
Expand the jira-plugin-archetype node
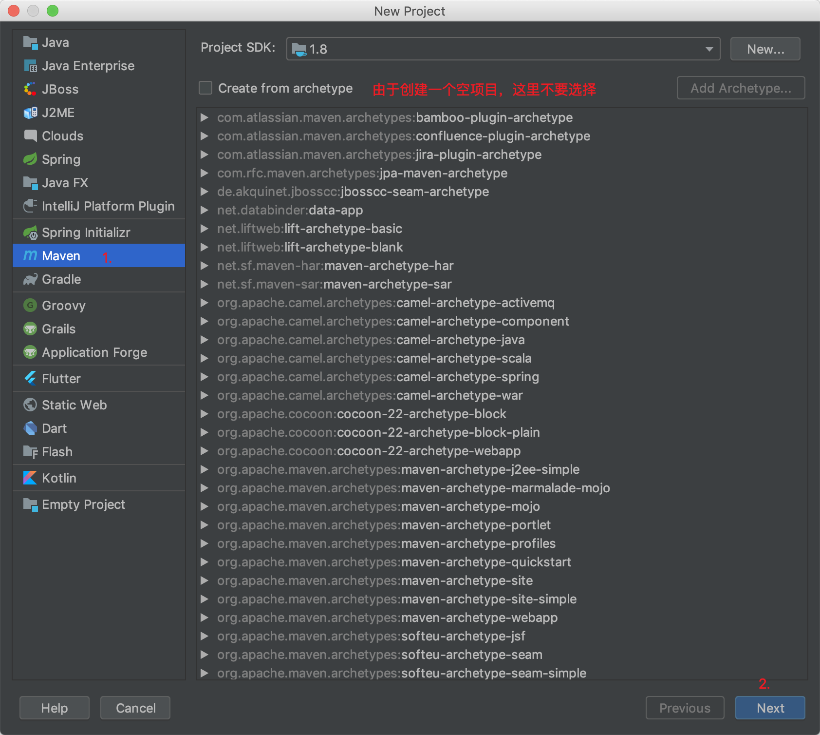(x=205, y=155)
